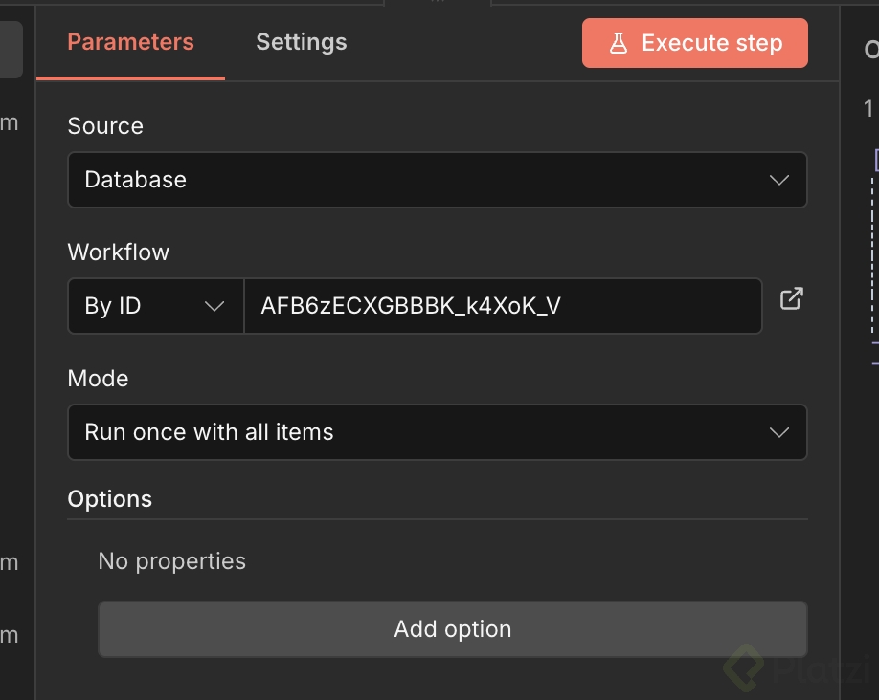Click the Platzi watermark logo

744,665
